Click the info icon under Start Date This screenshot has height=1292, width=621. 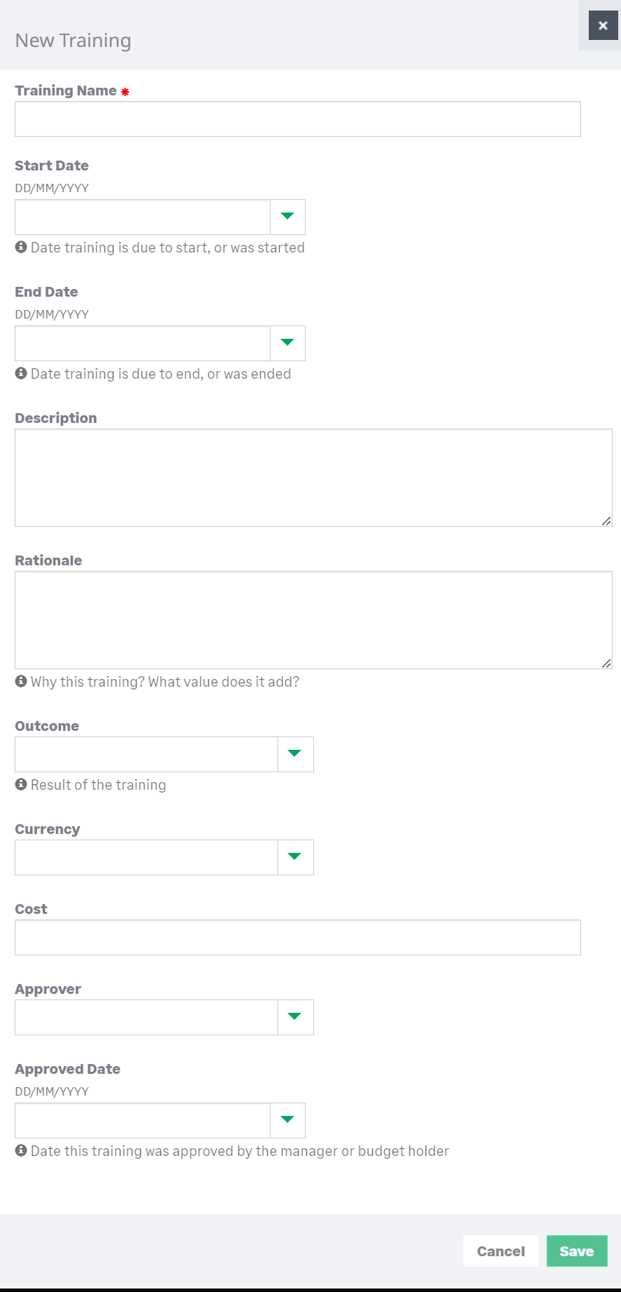point(21,247)
